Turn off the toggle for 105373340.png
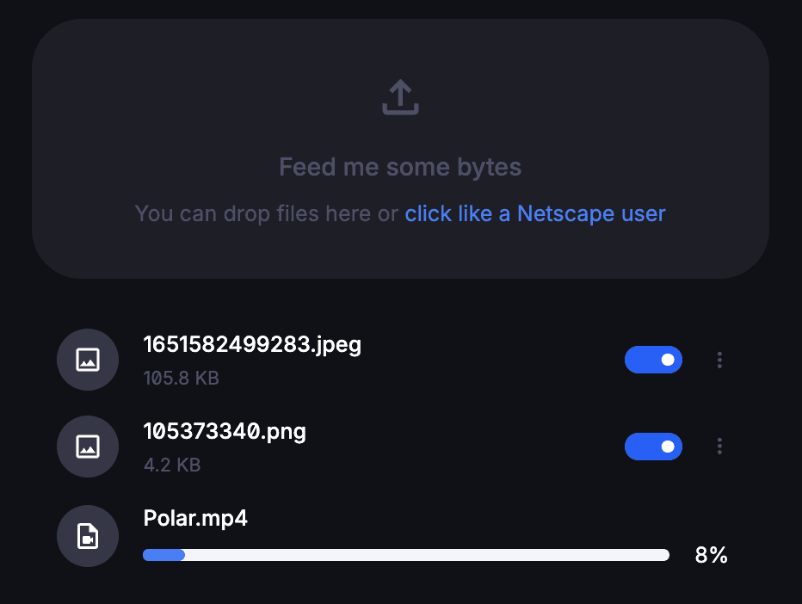 click(x=653, y=447)
